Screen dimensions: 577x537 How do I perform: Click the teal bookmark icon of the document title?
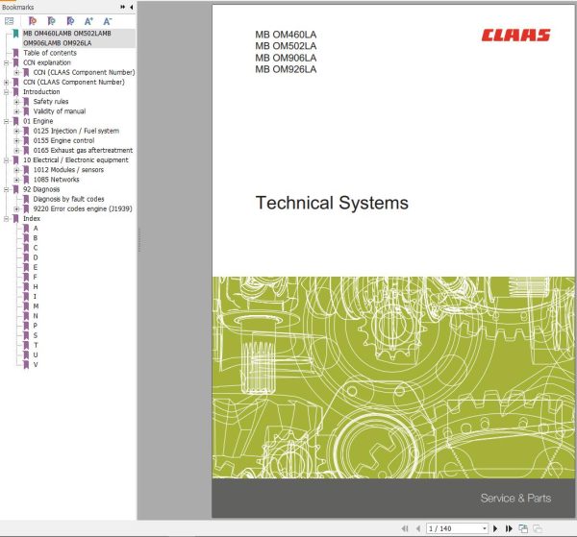[15, 34]
